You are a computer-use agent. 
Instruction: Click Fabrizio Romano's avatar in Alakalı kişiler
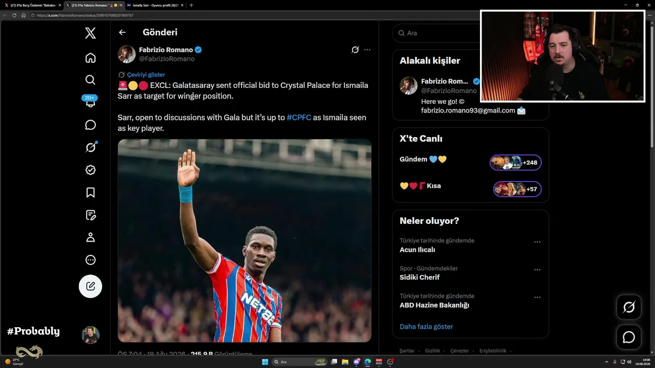(x=408, y=85)
